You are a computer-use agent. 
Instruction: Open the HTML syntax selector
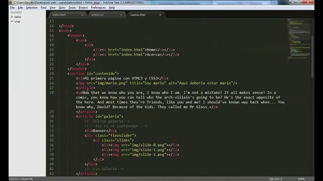pos(301,179)
